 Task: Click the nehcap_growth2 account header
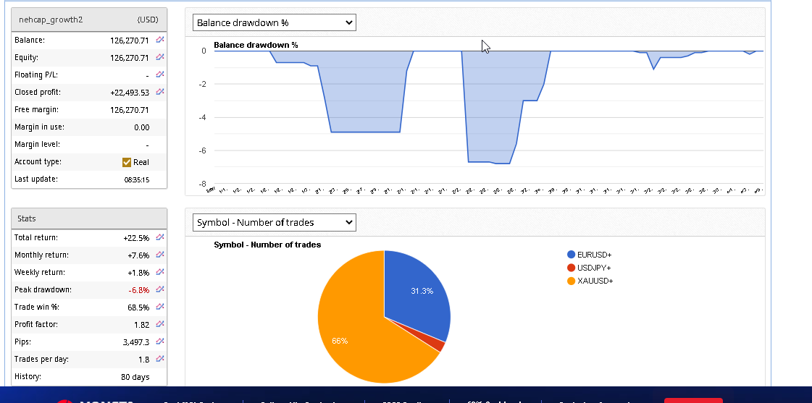click(51, 20)
